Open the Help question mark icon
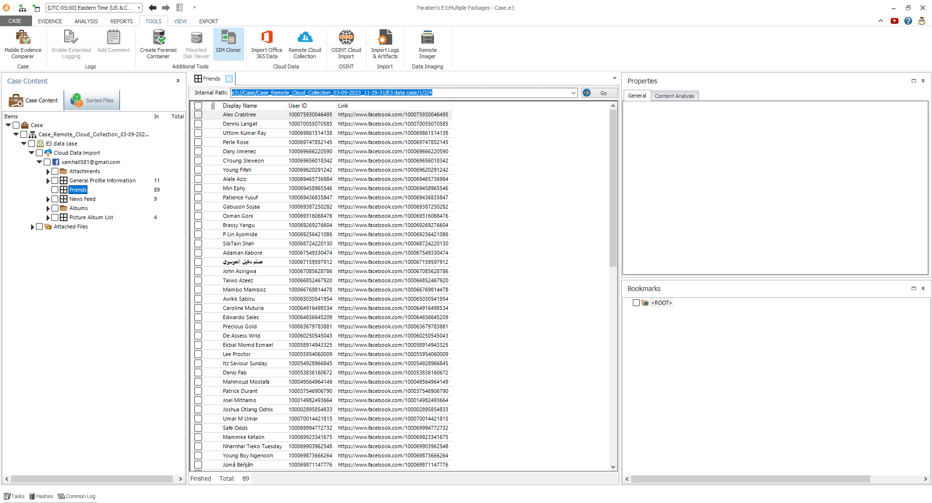The height and width of the screenshot is (503, 932). pyautogui.click(x=908, y=21)
